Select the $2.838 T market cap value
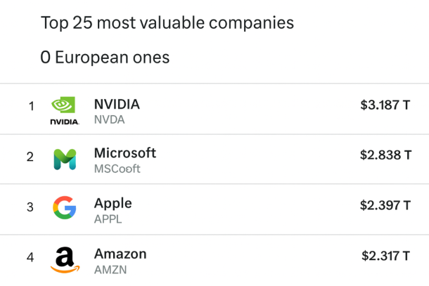The height and width of the screenshot is (286, 429). pos(385,155)
